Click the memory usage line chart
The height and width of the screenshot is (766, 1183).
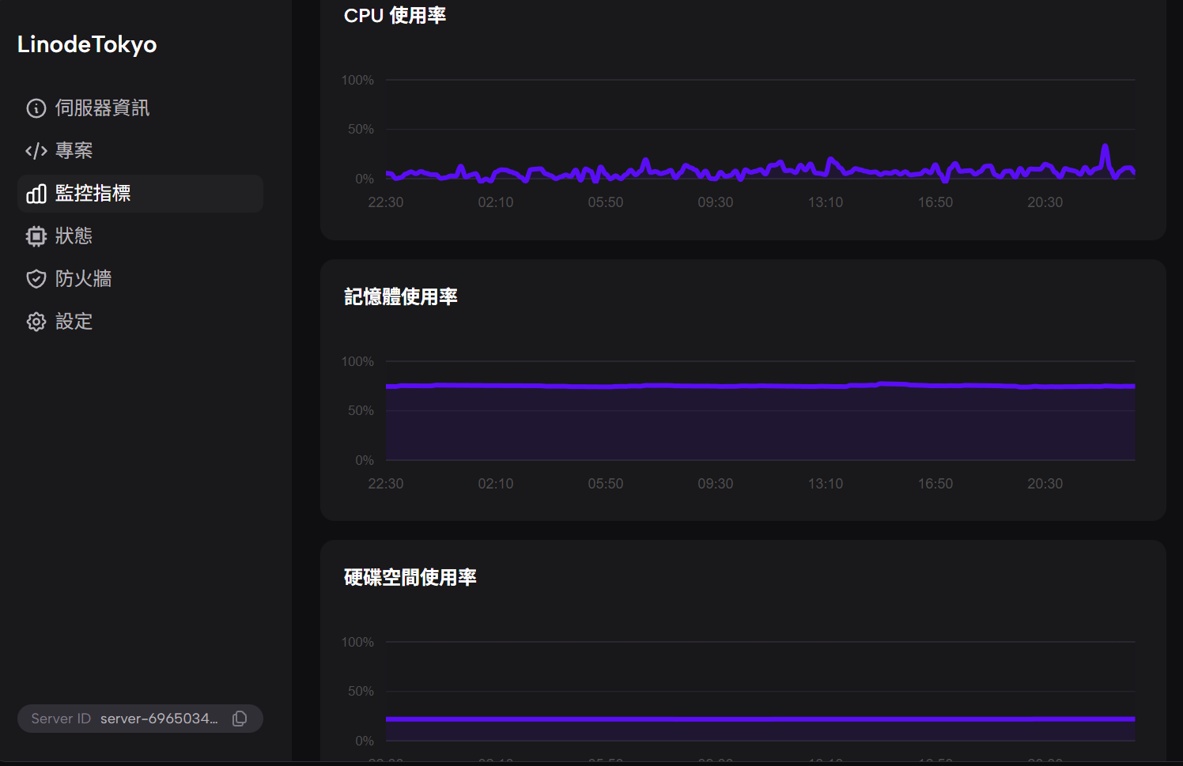[759, 386]
